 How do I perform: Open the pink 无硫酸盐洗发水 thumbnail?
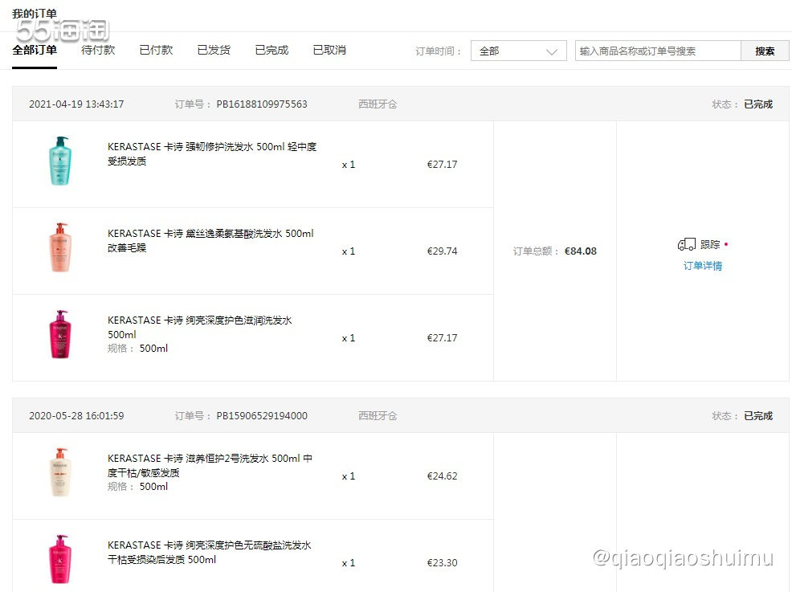tap(60, 559)
